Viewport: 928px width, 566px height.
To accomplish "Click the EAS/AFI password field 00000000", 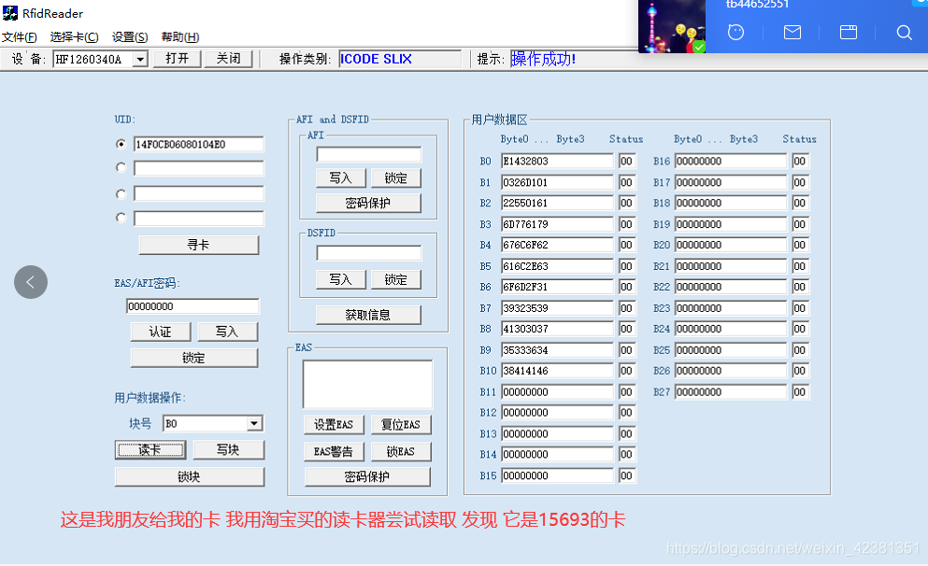I will [193, 306].
